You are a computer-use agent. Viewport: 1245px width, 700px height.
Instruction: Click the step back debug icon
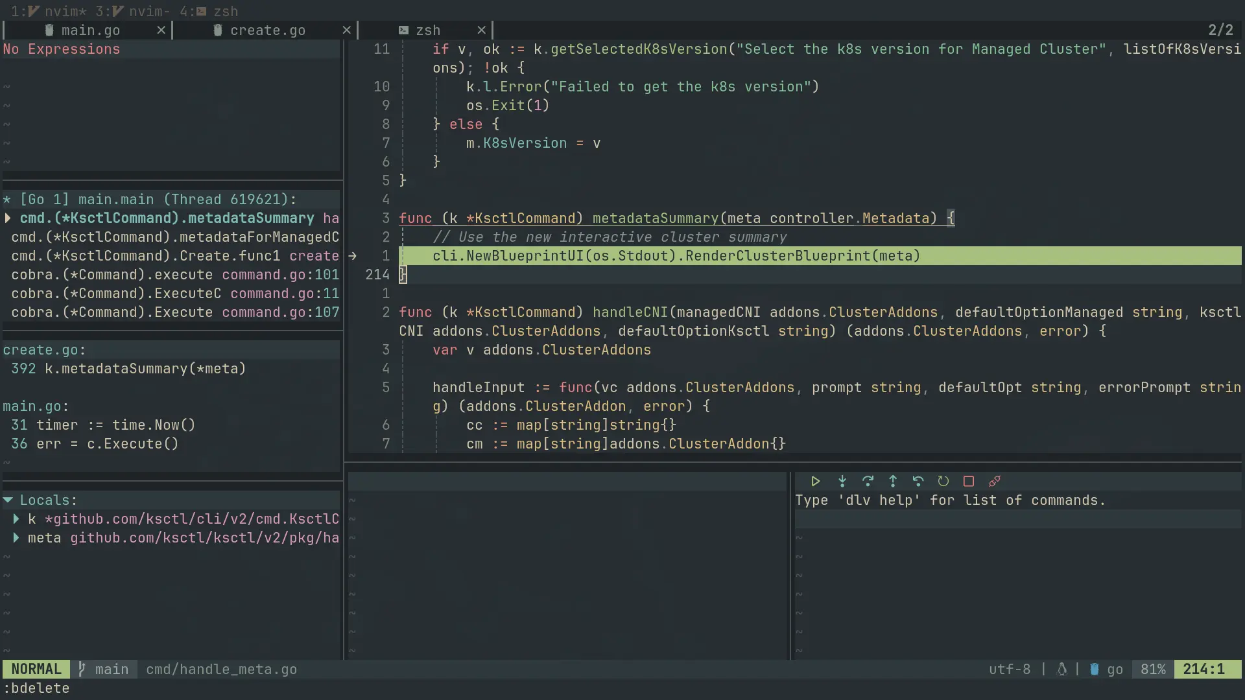pyautogui.click(x=918, y=481)
